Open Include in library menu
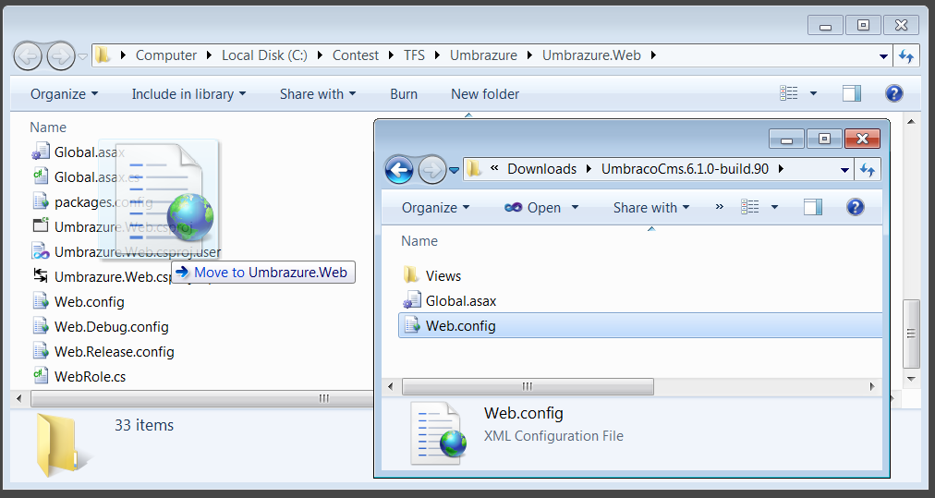The width and height of the screenshot is (935, 498). (x=189, y=94)
